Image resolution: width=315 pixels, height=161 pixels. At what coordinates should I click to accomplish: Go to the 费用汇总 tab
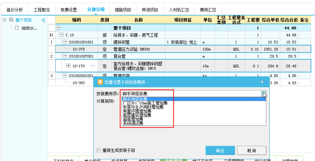(x=208, y=10)
